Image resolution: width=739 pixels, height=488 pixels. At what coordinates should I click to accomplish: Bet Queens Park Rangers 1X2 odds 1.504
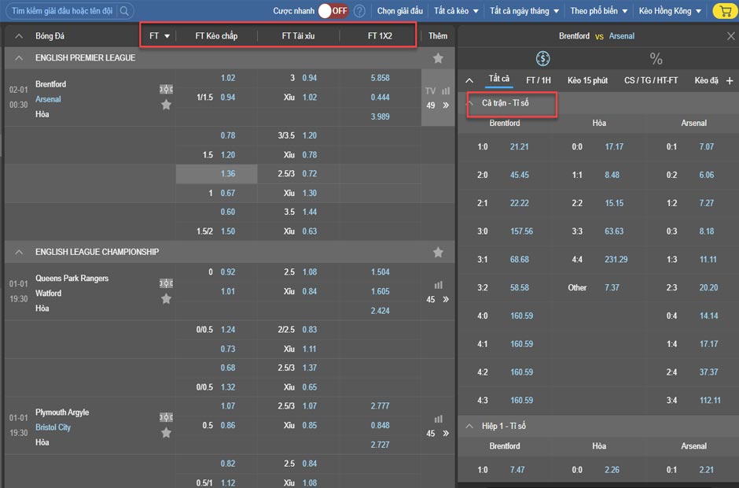tap(380, 272)
